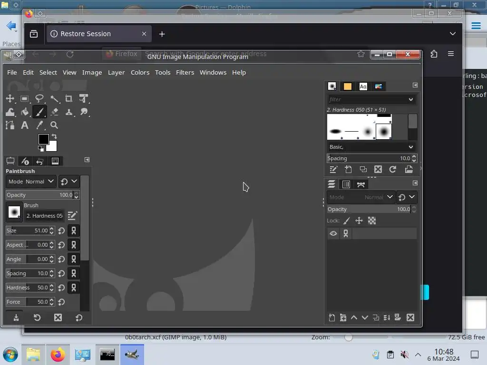Open the Undo History tab

pyautogui.click(x=40, y=161)
